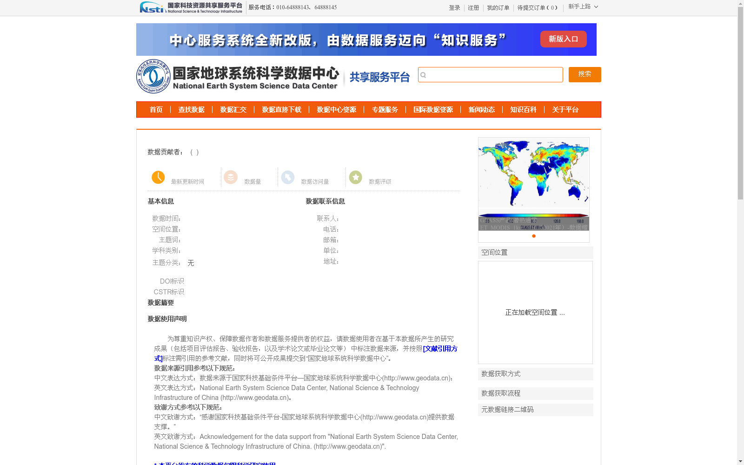Click the 基本信息 heading

click(x=160, y=201)
